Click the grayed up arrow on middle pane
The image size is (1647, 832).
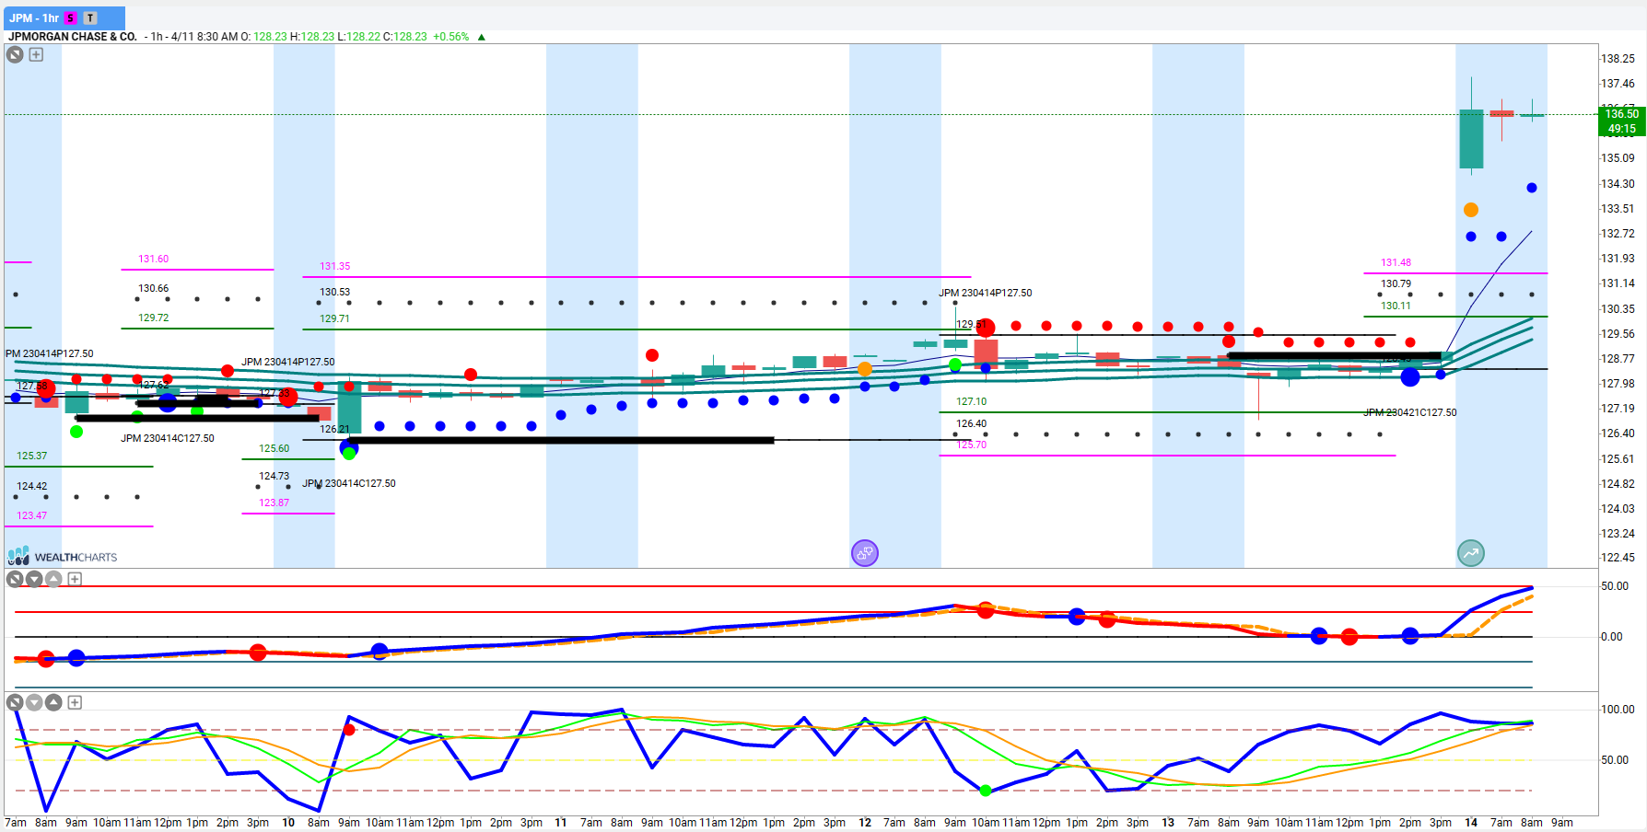pos(53,579)
